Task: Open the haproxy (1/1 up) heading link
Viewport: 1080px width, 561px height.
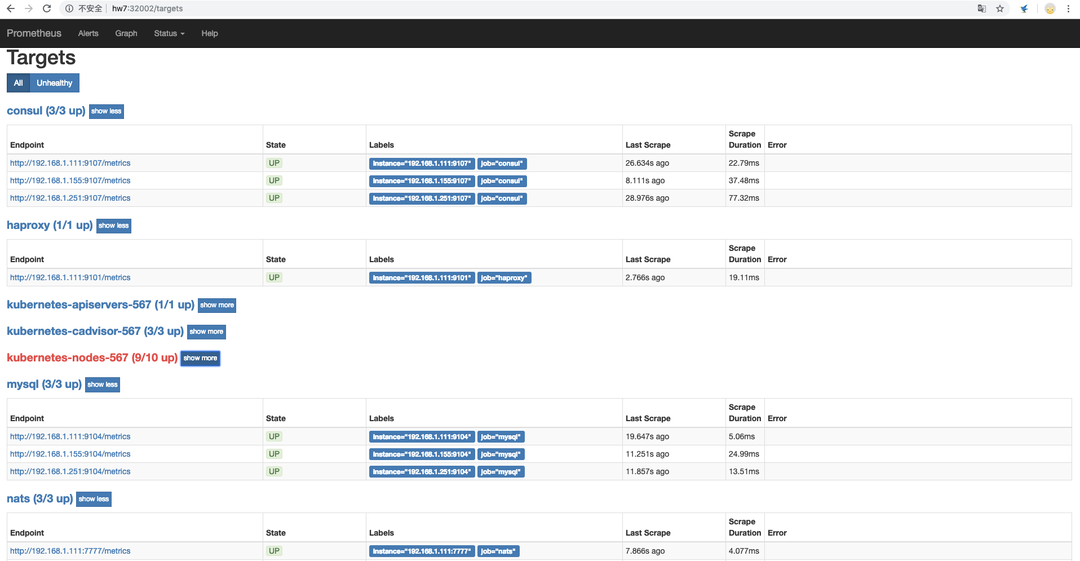Action: tap(50, 225)
